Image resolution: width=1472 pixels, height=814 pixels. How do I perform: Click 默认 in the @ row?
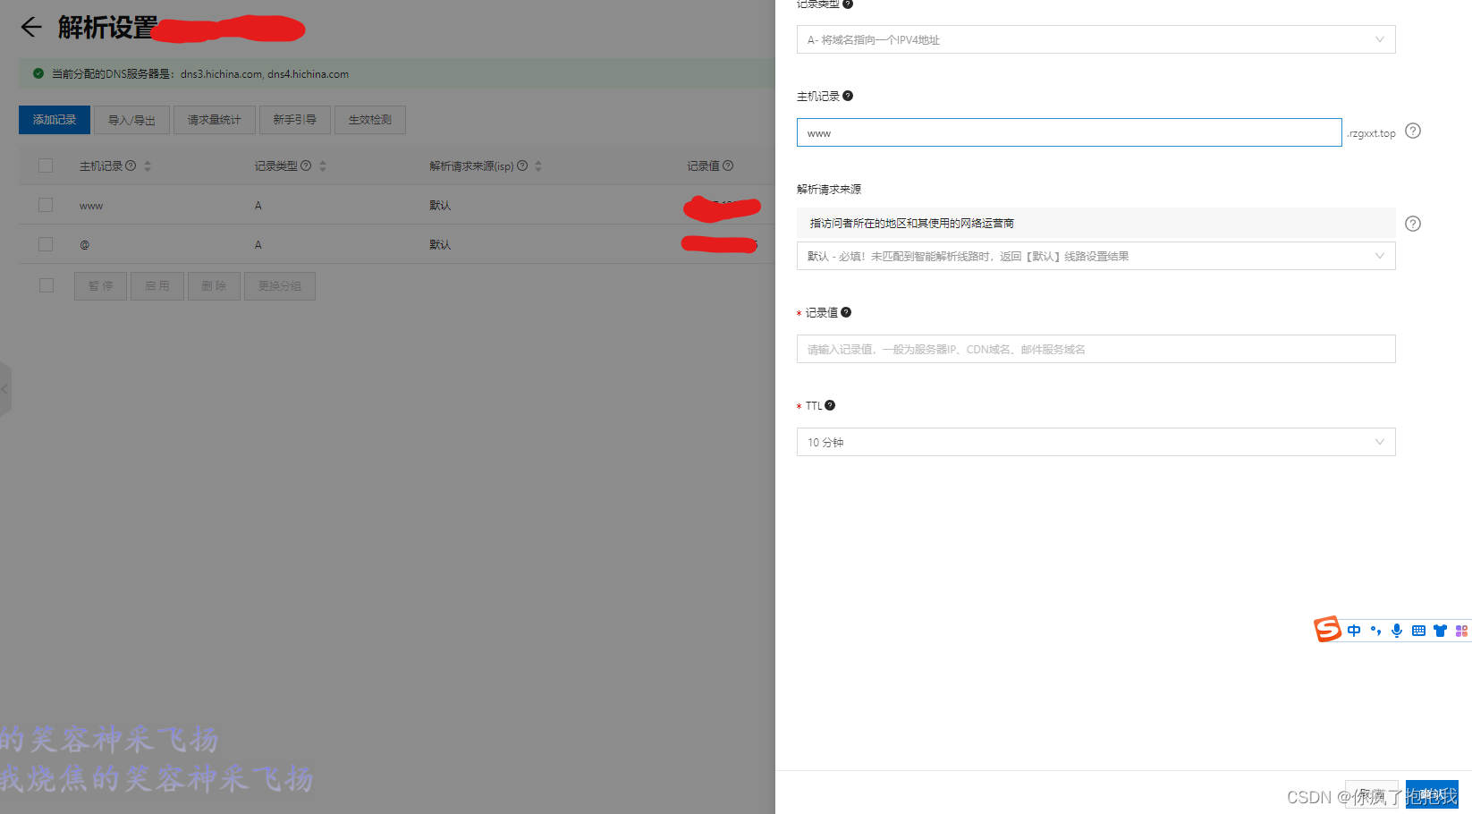440,245
